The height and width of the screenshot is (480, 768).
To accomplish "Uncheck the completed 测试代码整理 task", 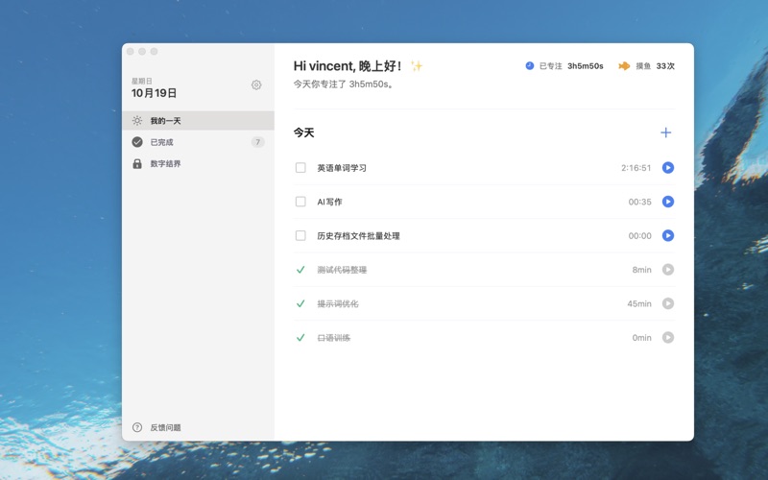I will [300, 270].
